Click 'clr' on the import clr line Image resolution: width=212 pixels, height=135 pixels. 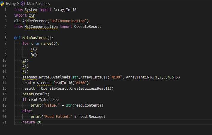pyautogui.click(x=32, y=15)
